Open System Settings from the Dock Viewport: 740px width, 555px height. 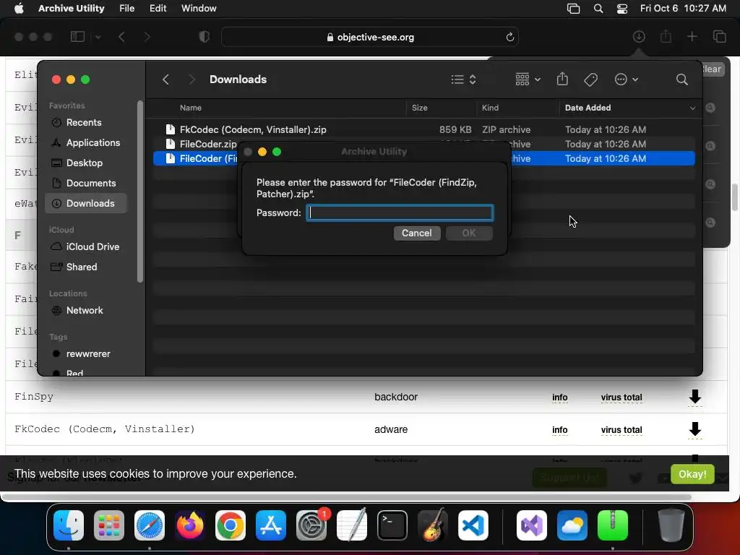(x=311, y=525)
